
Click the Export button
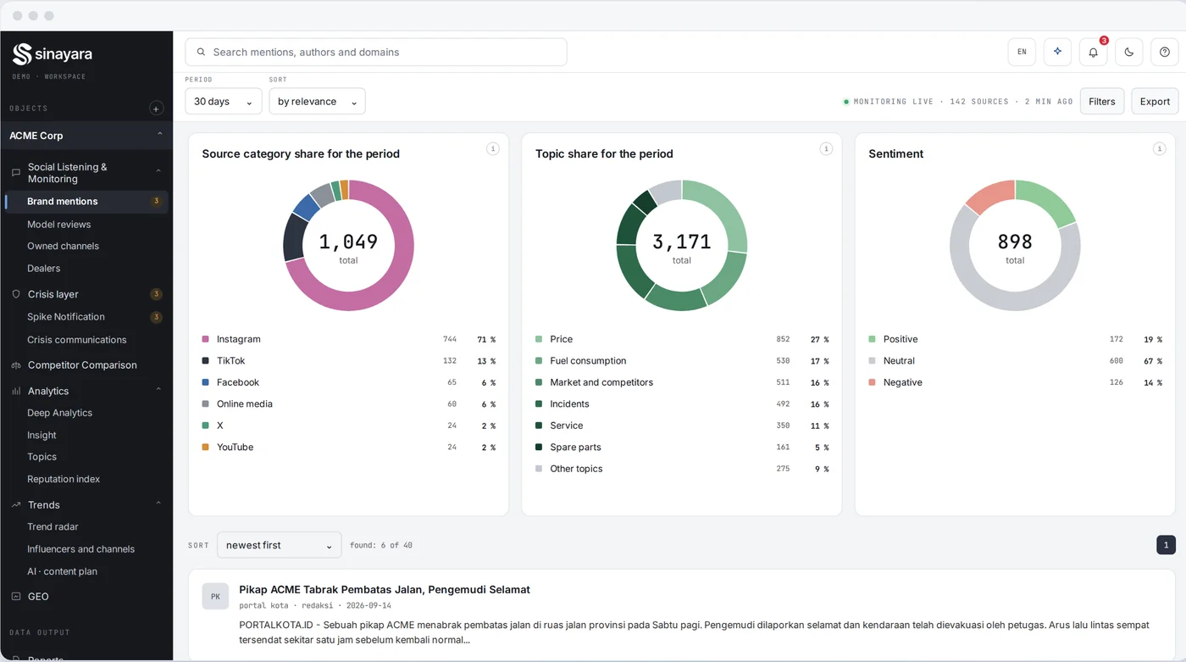point(1155,101)
